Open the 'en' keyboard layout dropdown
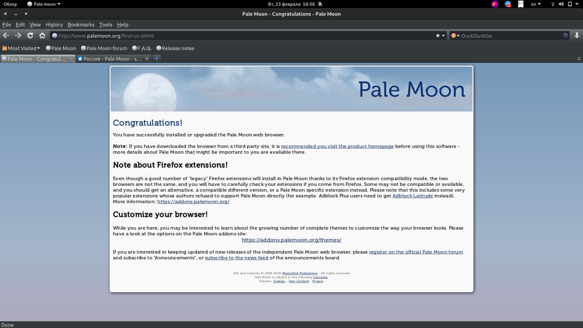This screenshot has width=583, height=328. coord(536,4)
